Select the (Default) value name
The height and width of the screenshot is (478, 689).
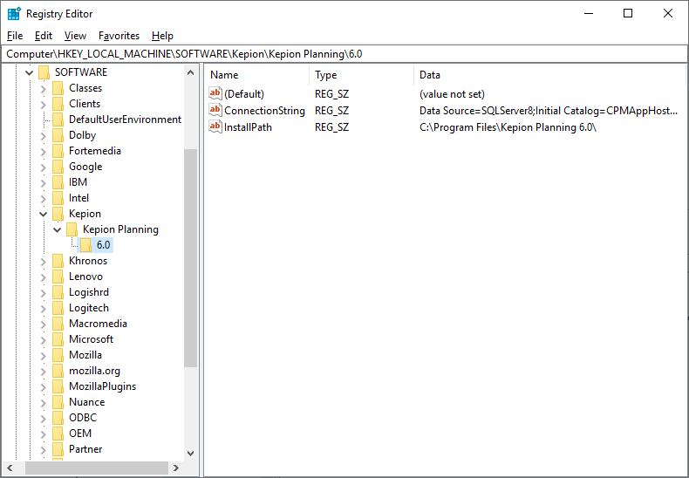(244, 94)
